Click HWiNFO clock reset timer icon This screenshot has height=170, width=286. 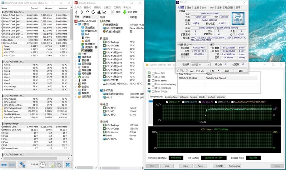click(x=43, y=165)
